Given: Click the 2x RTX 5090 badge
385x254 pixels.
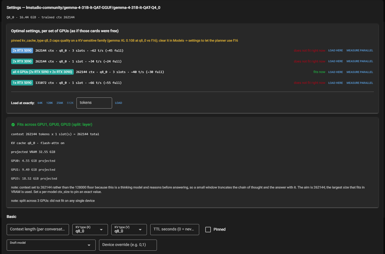Looking at the screenshot, I should point(22,51).
